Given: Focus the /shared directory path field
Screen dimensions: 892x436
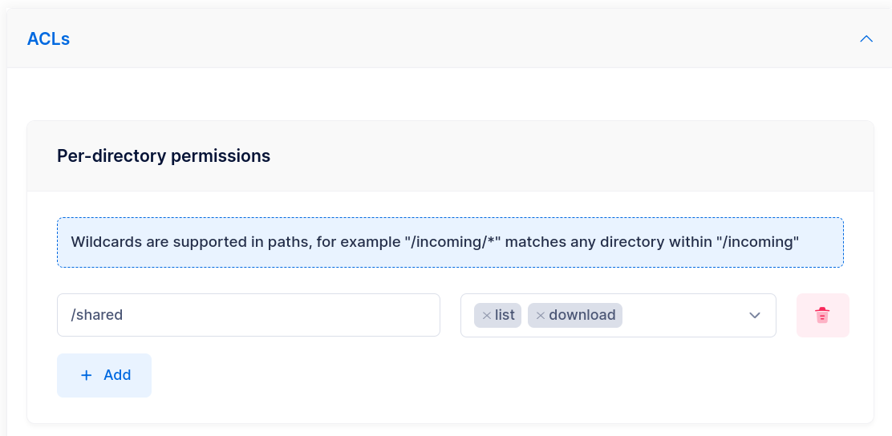Looking at the screenshot, I should pyautogui.click(x=248, y=315).
